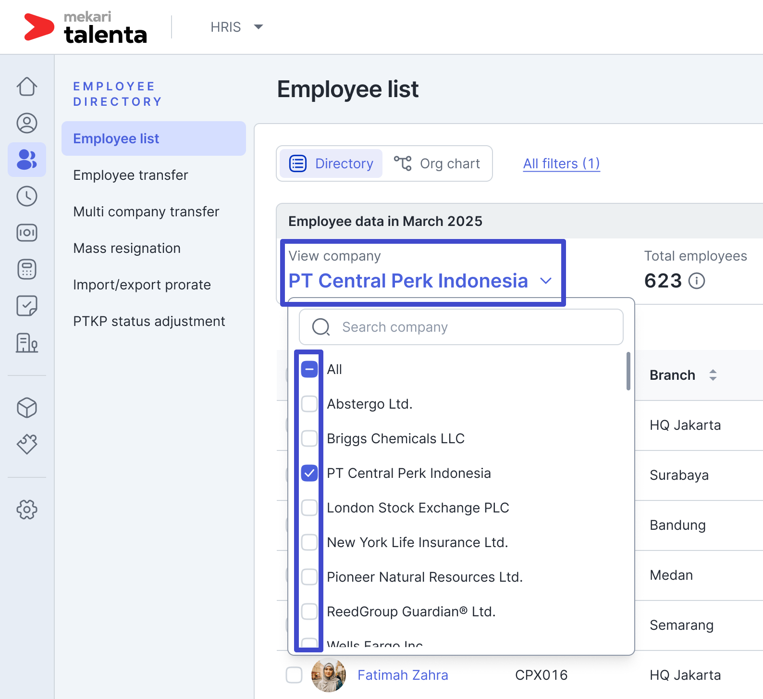Open the puzzle integrations sidebar icon
The height and width of the screenshot is (699, 763).
coord(27,444)
